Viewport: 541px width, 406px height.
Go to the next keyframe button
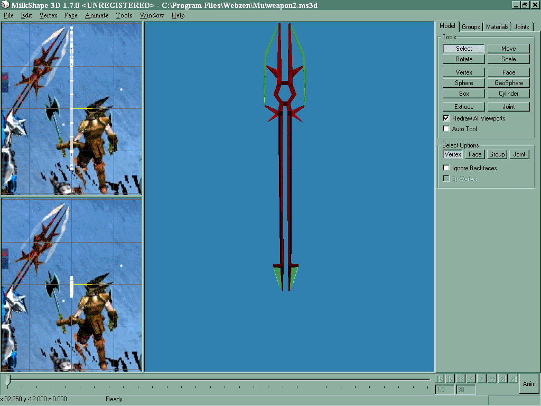pos(503,379)
